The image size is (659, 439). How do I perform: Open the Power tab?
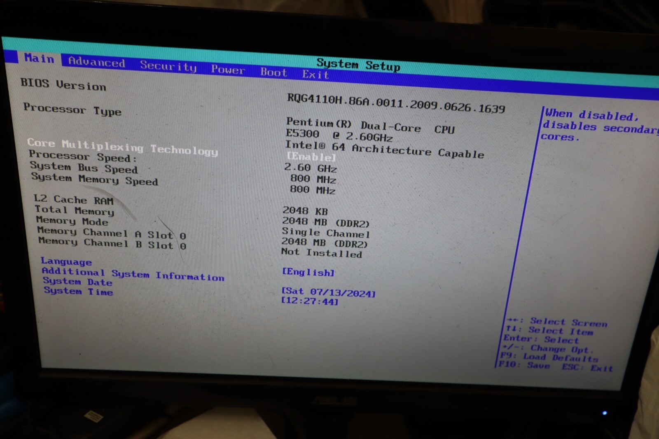(x=228, y=69)
